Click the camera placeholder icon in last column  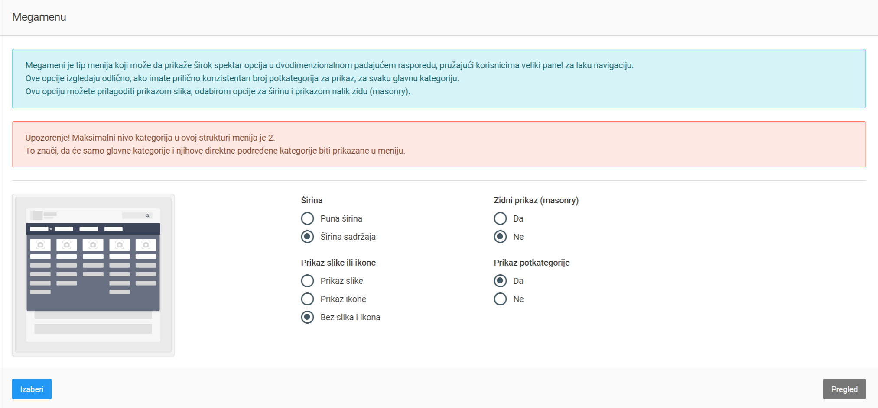[x=147, y=244]
